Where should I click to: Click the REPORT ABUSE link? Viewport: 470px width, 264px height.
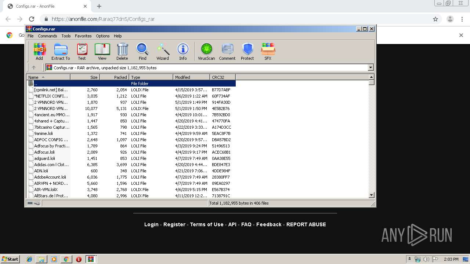pos(306,224)
